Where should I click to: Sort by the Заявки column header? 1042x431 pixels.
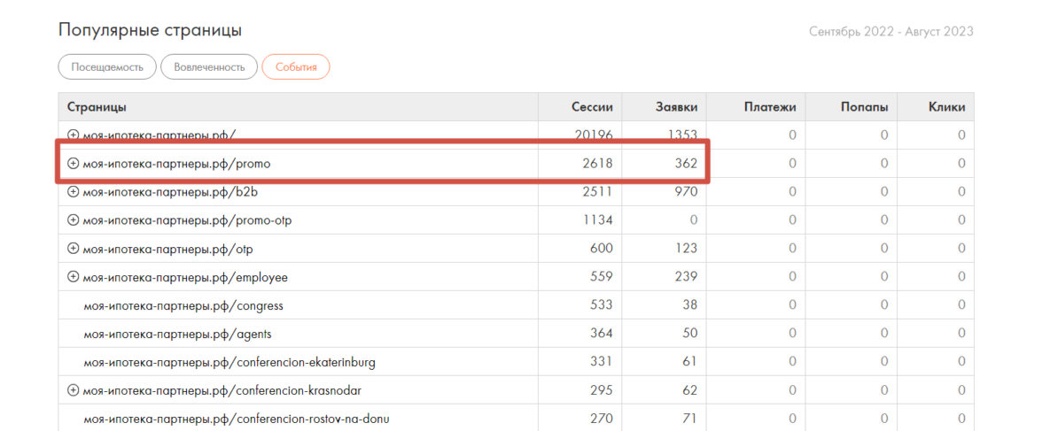[x=676, y=107]
